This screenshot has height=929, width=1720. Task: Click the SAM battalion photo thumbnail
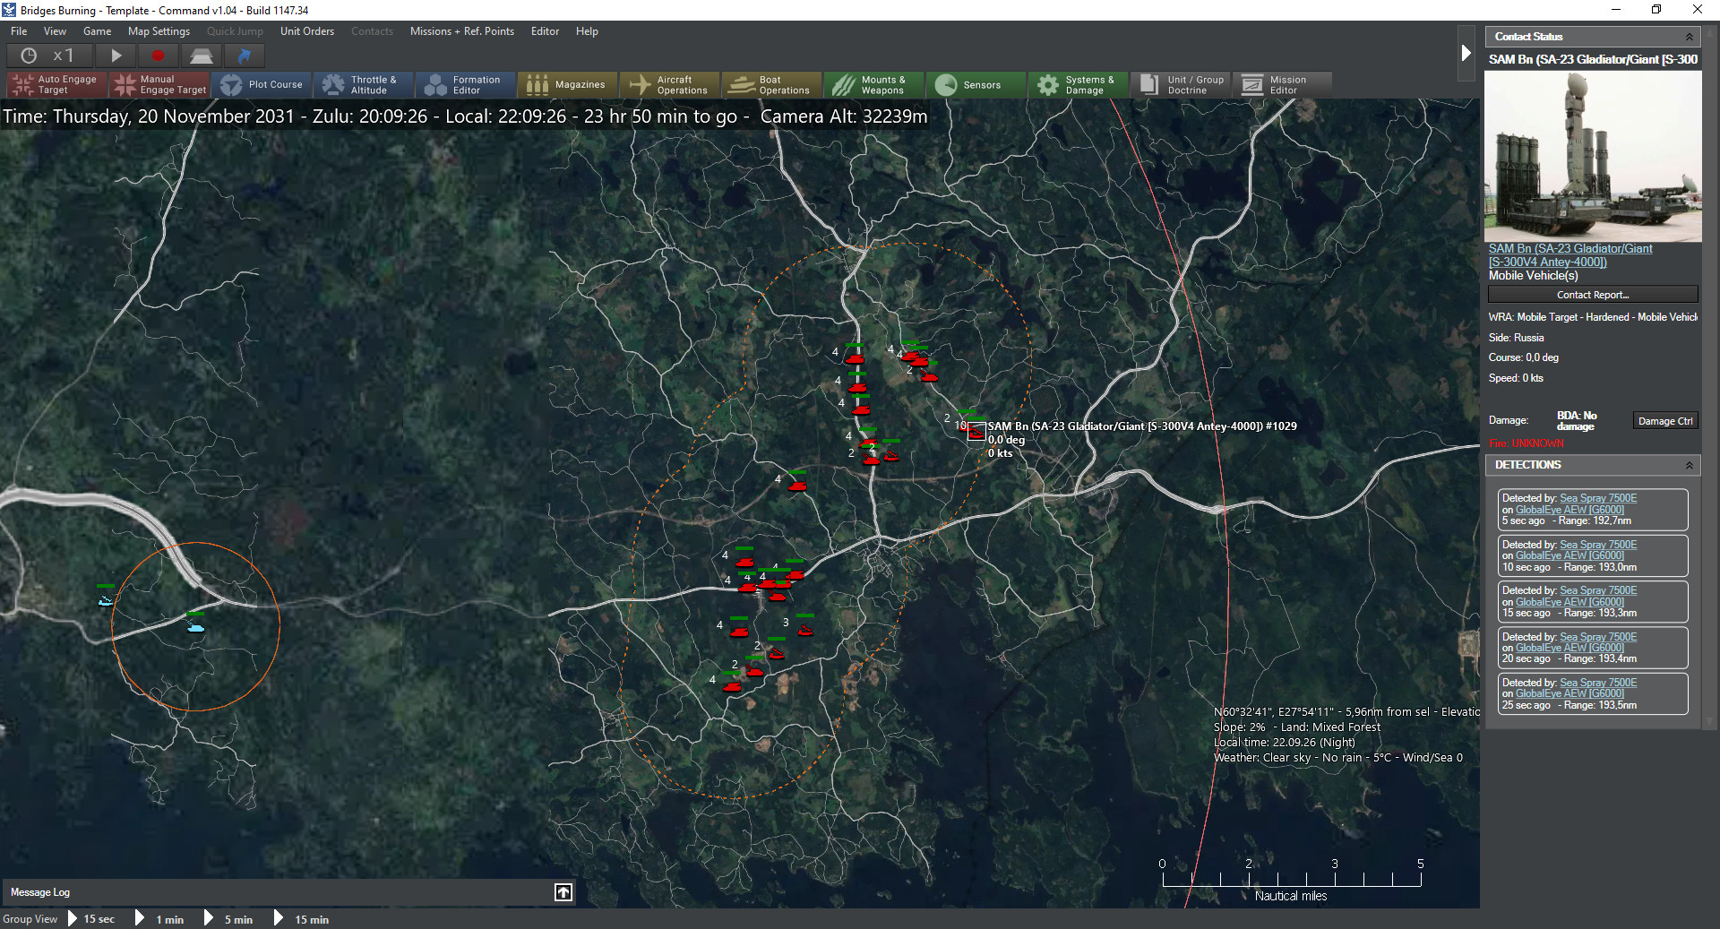click(x=1593, y=157)
